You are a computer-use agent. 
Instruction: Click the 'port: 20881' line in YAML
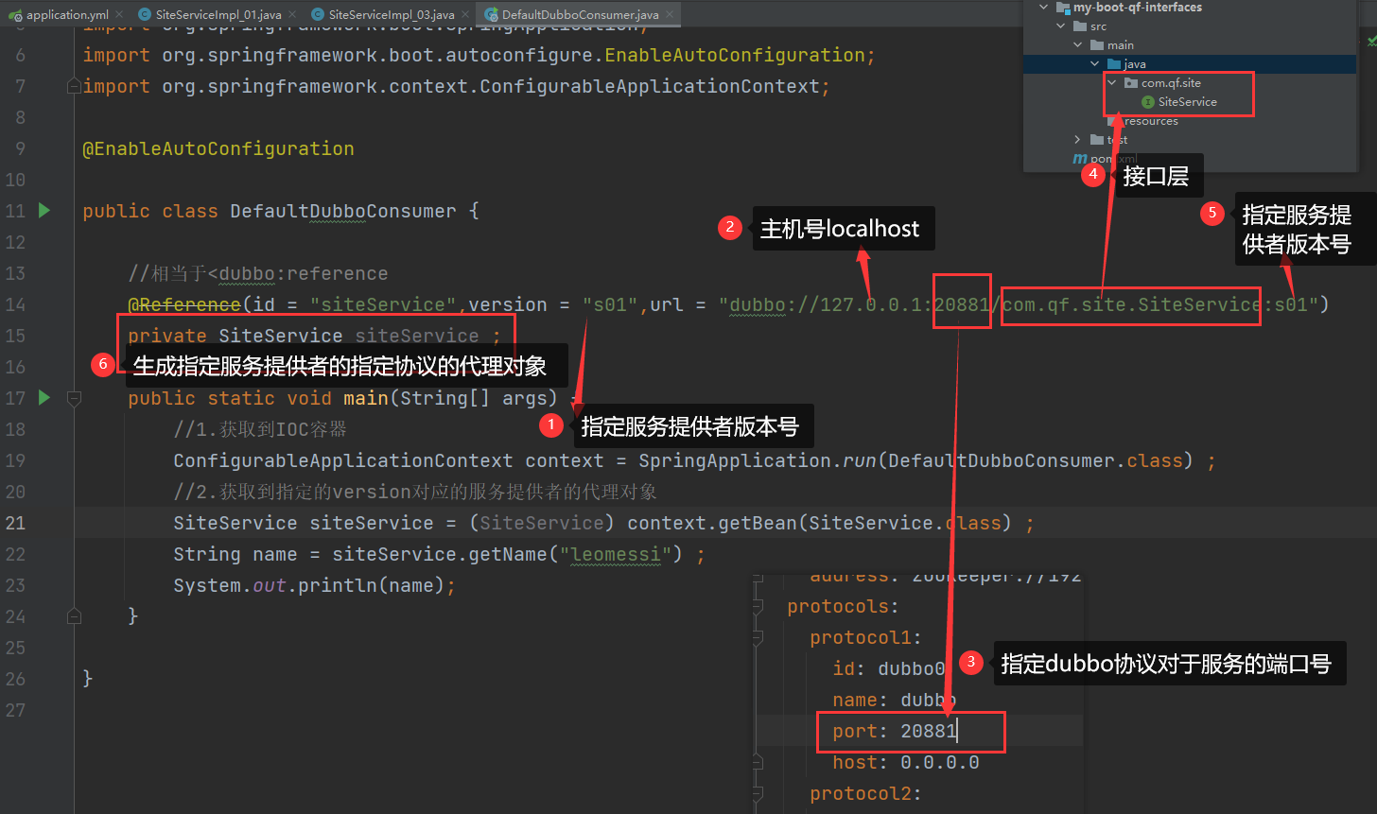[896, 731]
